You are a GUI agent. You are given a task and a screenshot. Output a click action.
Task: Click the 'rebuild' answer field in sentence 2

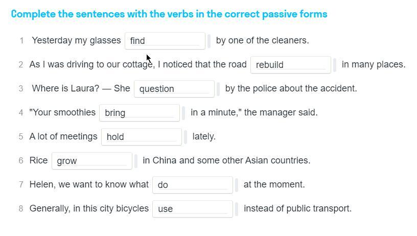[x=290, y=65]
